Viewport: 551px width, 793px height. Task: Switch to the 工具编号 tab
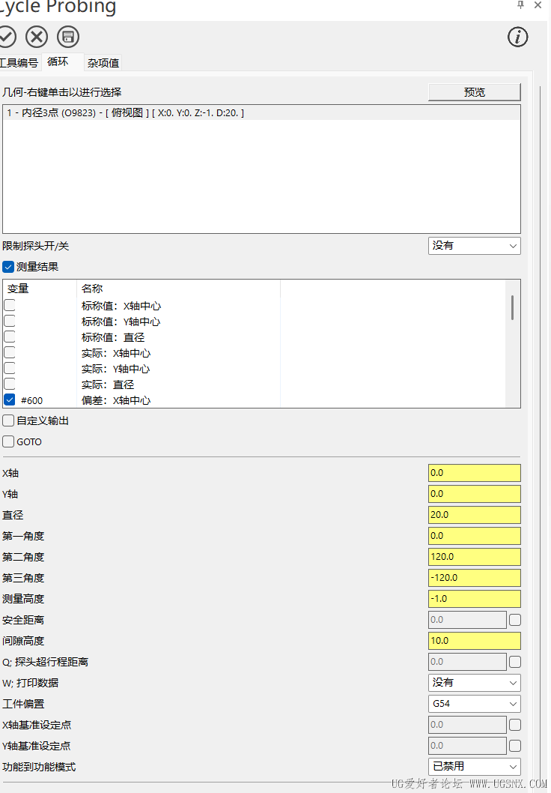tap(19, 63)
